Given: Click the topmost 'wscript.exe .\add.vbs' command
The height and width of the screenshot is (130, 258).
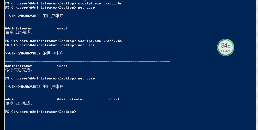Looking at the screenshot, I should tap(100, 3).
